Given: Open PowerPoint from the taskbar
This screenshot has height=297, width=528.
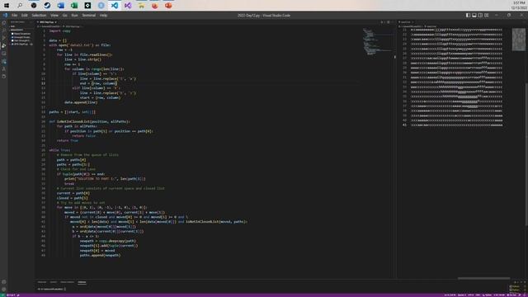Looking at the screenshot, I should [168, 6].
